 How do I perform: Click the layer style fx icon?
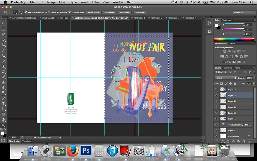pyautogui.click(x=222, y=141)
